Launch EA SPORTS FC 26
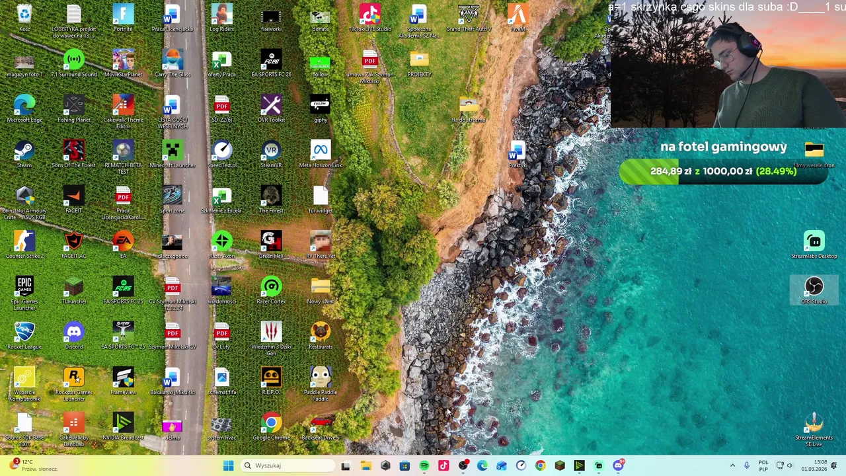This screenshot has height=476, width=846. (x=271, y=64)
